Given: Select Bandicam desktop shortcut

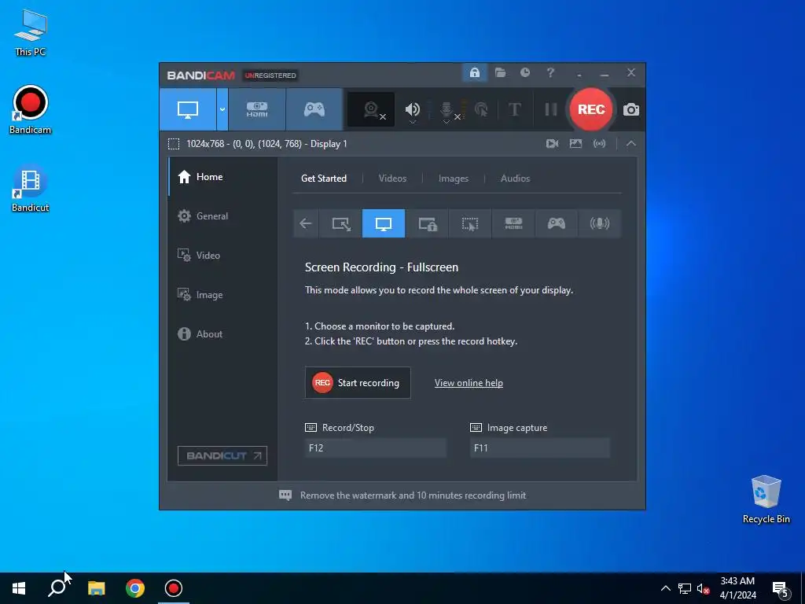Looking at the screenshot, I should (x=31, y=110).
